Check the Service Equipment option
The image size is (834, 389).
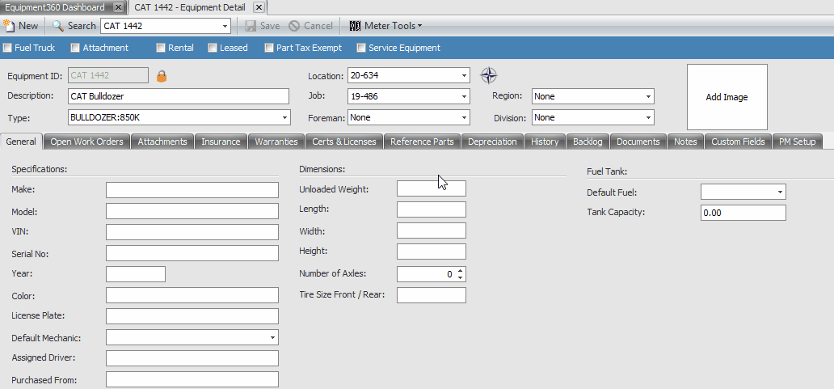362,48
